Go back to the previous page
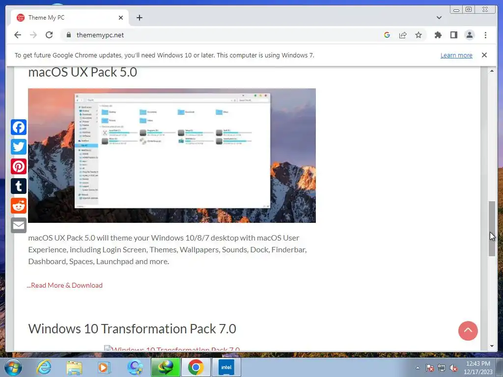Screen dimensions: 503x377 pyautogui.click(x=18, y=35)
